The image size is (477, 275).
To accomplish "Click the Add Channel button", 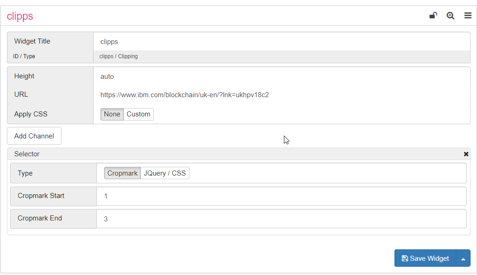I will pyautogui.click(x=34, y=136).
